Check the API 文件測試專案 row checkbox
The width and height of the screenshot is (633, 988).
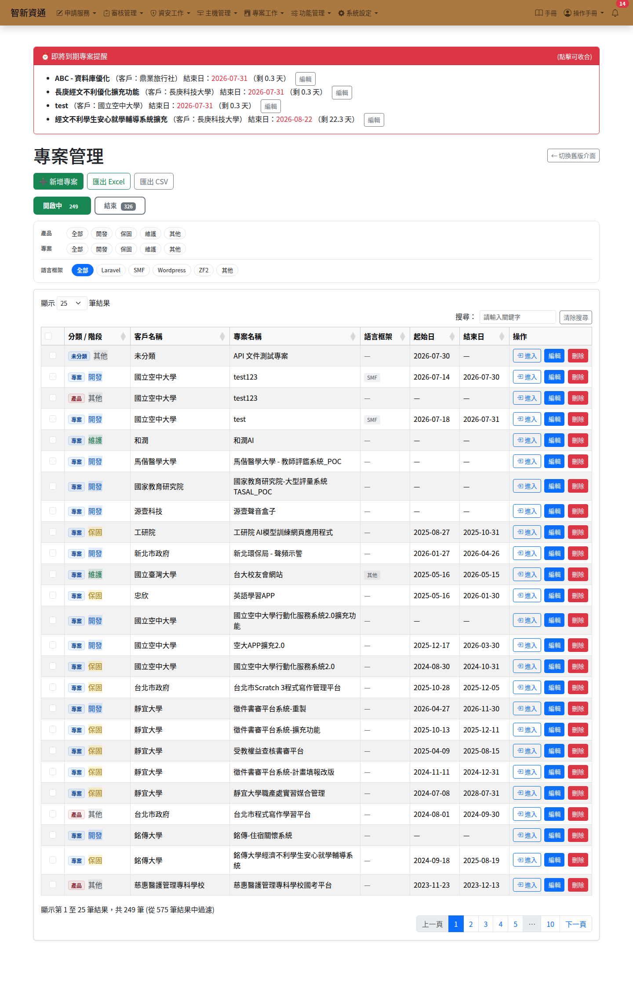point(53,355)
